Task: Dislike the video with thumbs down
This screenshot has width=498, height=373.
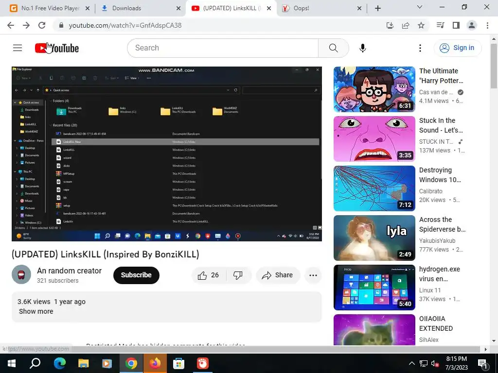Action: 238,275
